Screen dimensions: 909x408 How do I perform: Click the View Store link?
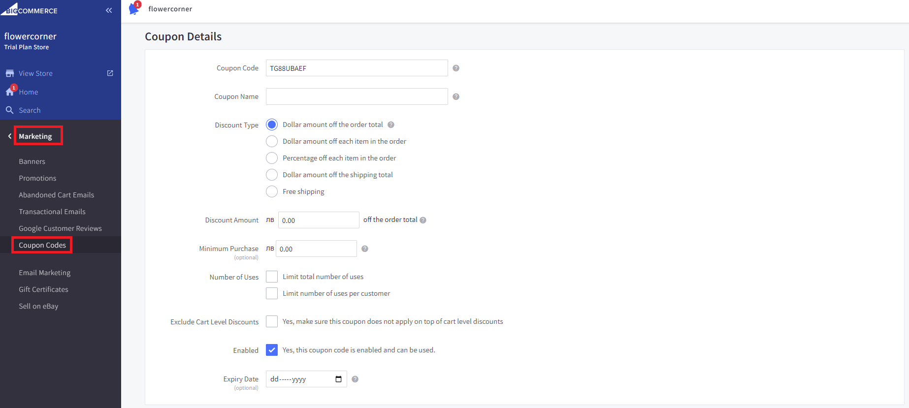tap(35, 73)
